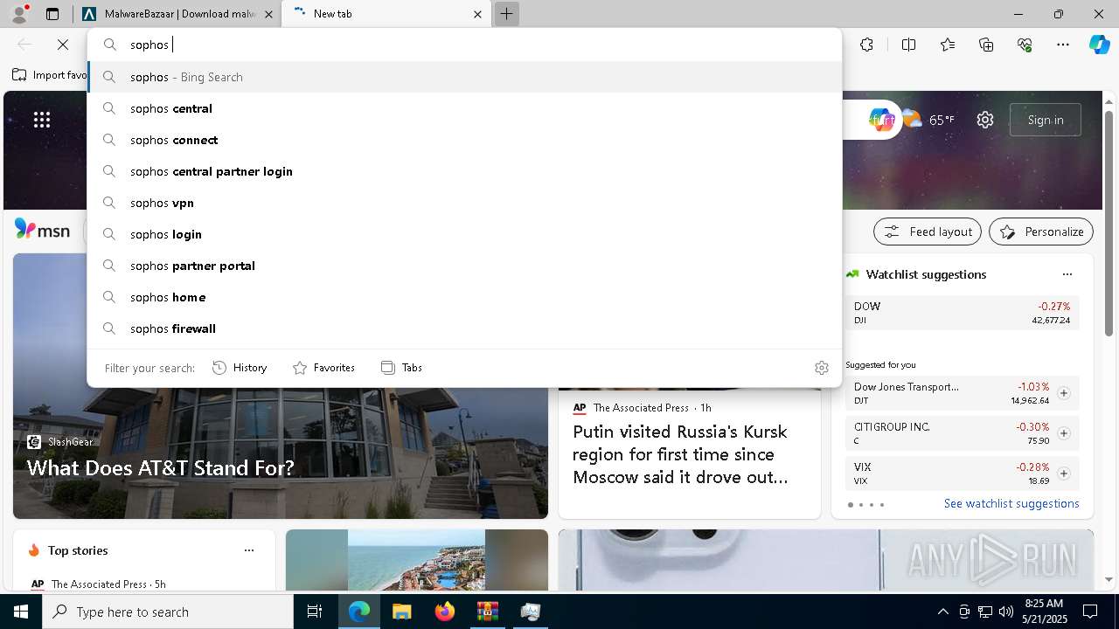Add Dow Jones Transport to watchlist
1119x629 pixels.
click(x=1063, y=393)
